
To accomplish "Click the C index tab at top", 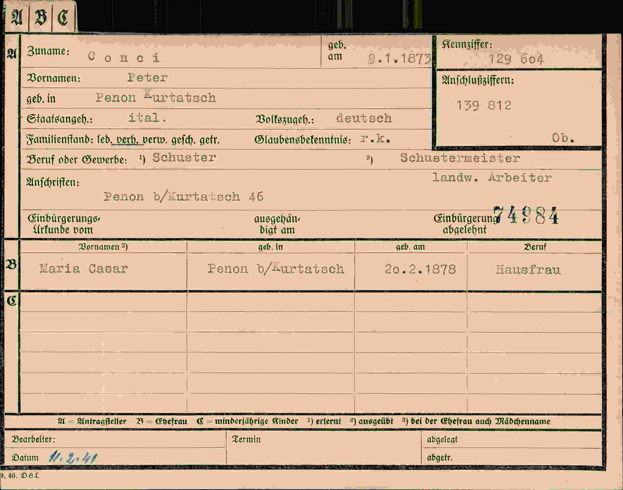I will [63, 17].
